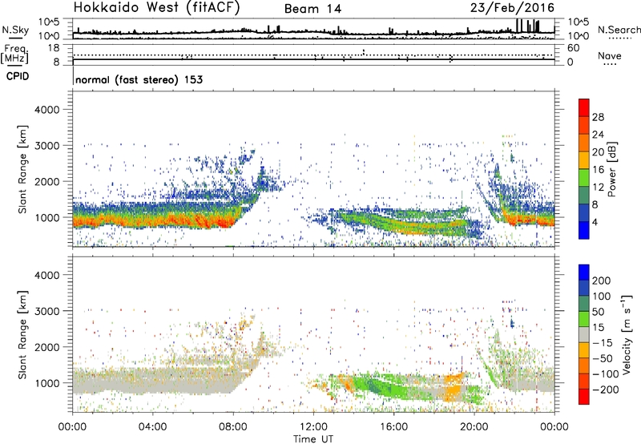Click the 04:00 time tick label
Viewport: 641px width, 444px height.
coord(152,427)
